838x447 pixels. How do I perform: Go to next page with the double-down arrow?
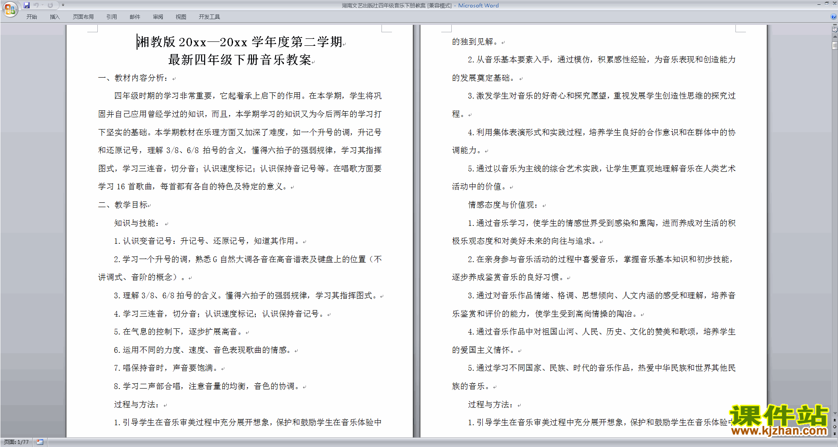point(835,433)
